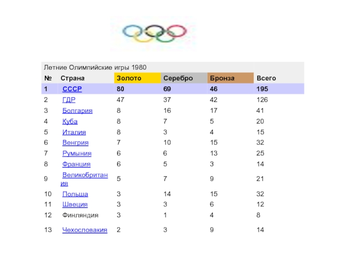
Task: Follow the Швеция link
Action: (x=75, y=204)
